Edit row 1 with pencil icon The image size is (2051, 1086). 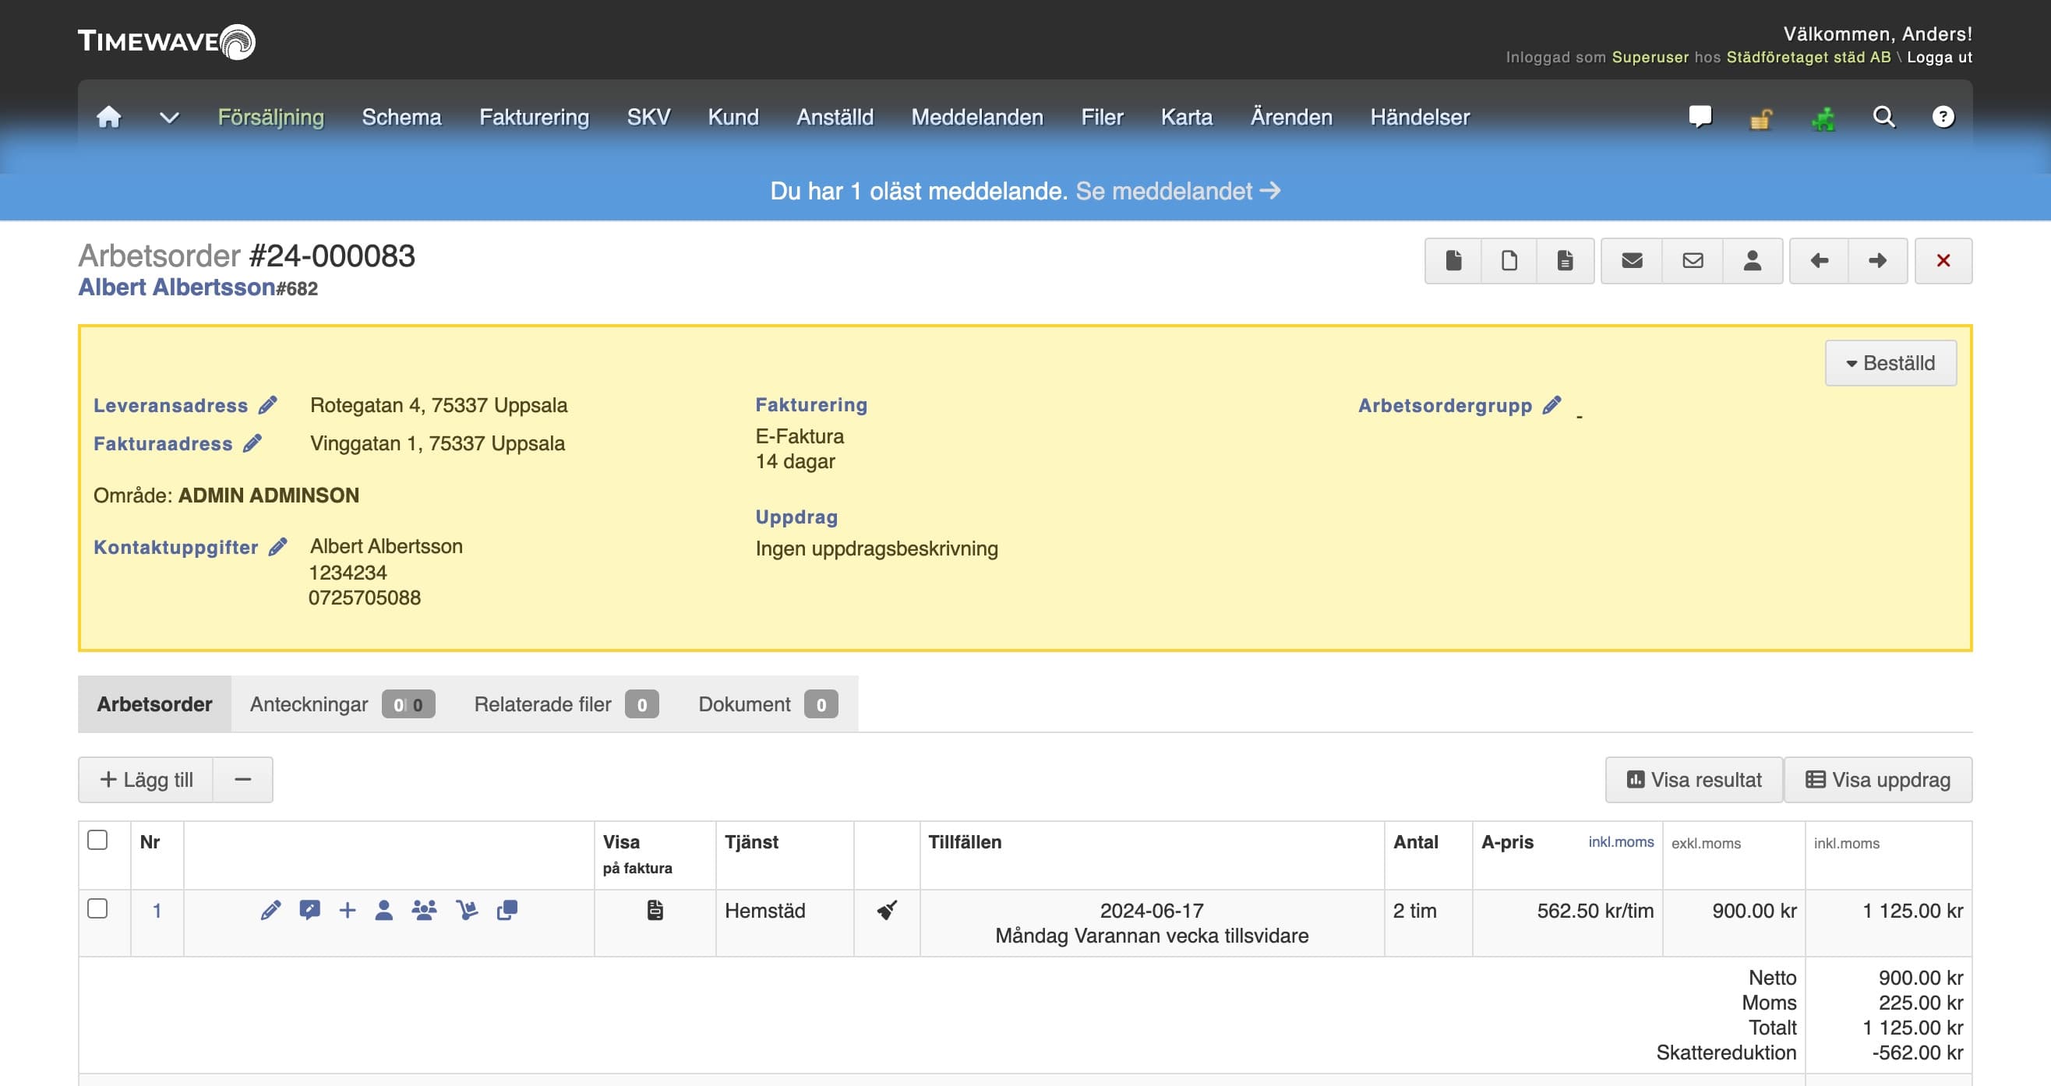tap(270, 910)
